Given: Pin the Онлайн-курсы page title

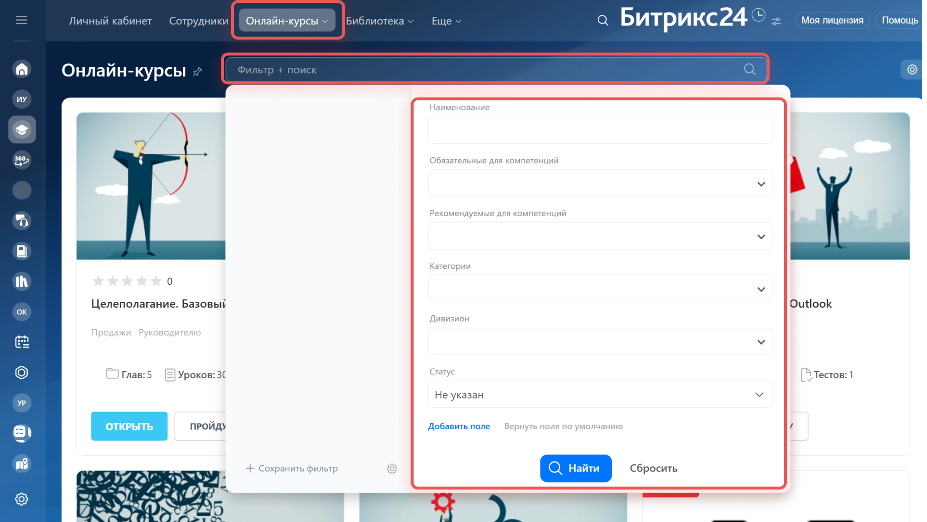Looking at the screenshot, I should tap(197, 72).
